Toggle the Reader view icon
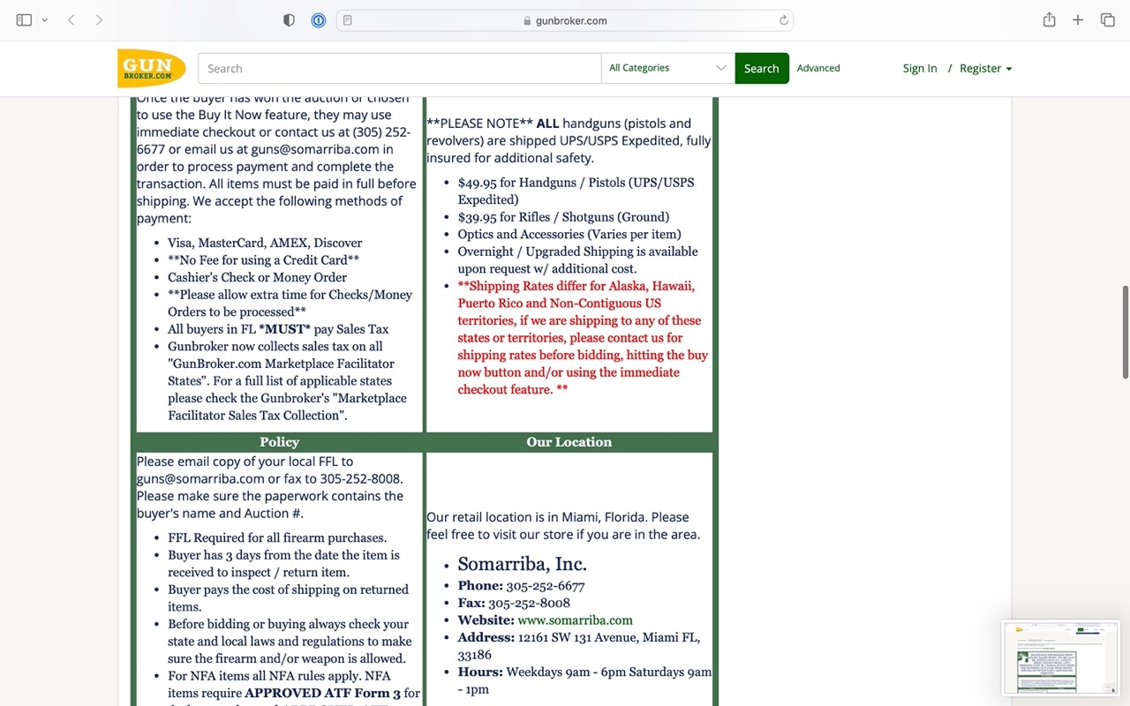 coord(348,20)
